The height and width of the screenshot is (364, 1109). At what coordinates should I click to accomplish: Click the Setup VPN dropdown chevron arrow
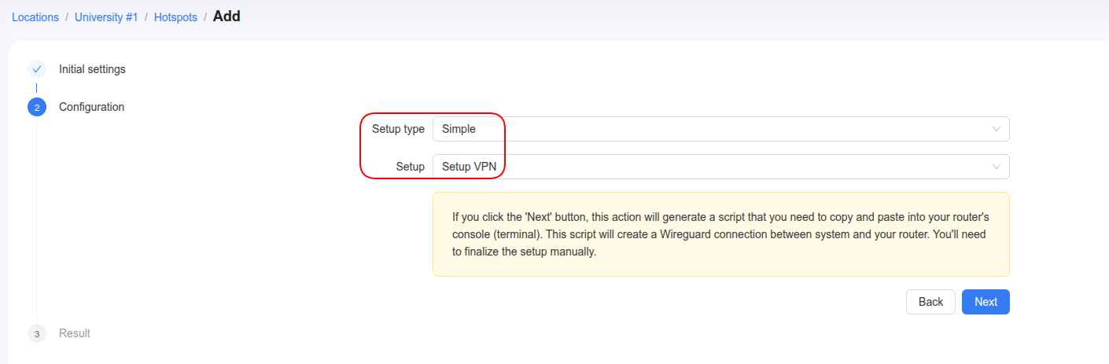pyautogui.click(x=997, y=167)
